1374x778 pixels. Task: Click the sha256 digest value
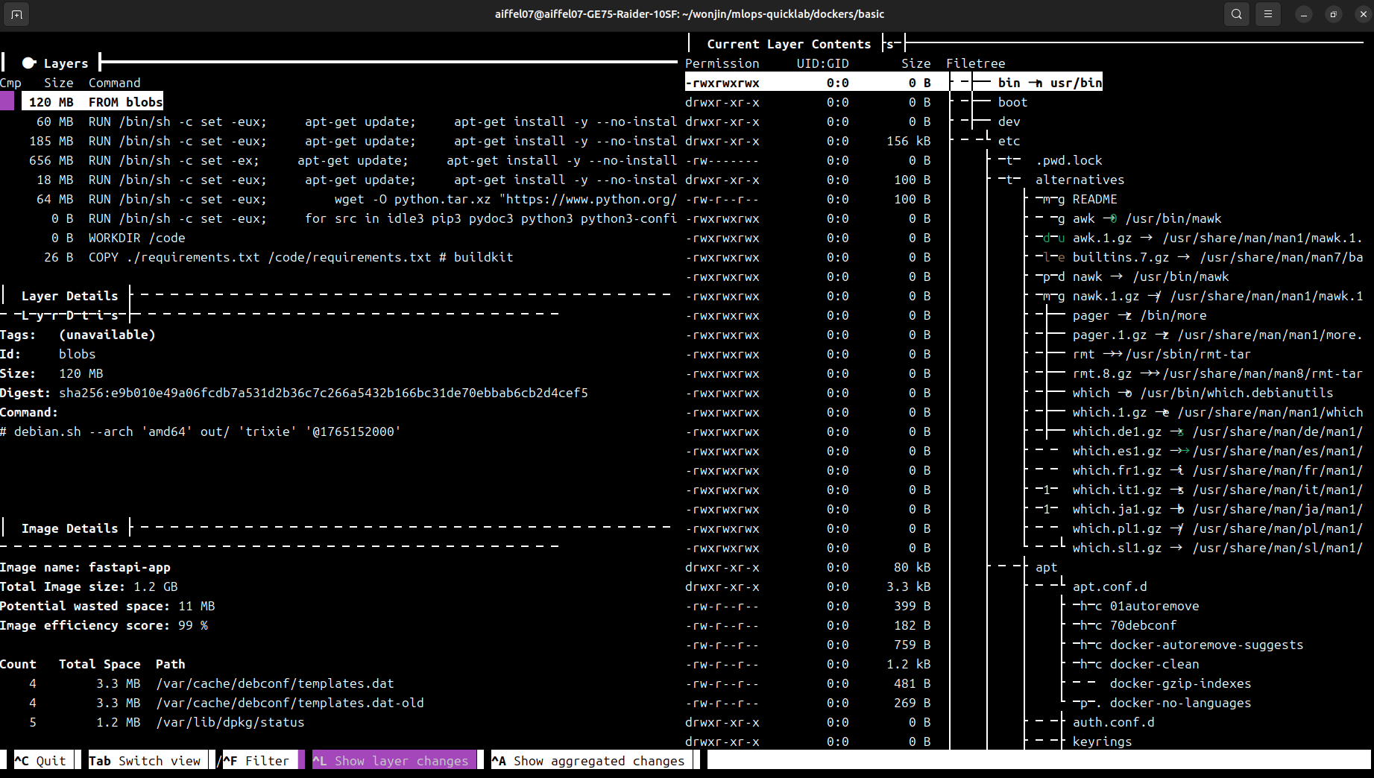pos(324,393)
